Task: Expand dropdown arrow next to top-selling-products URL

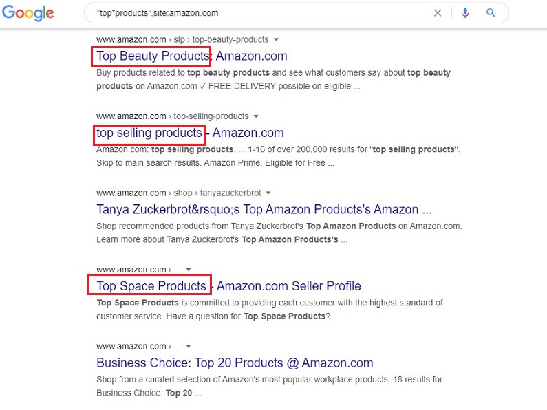Action: coord(256,116)
